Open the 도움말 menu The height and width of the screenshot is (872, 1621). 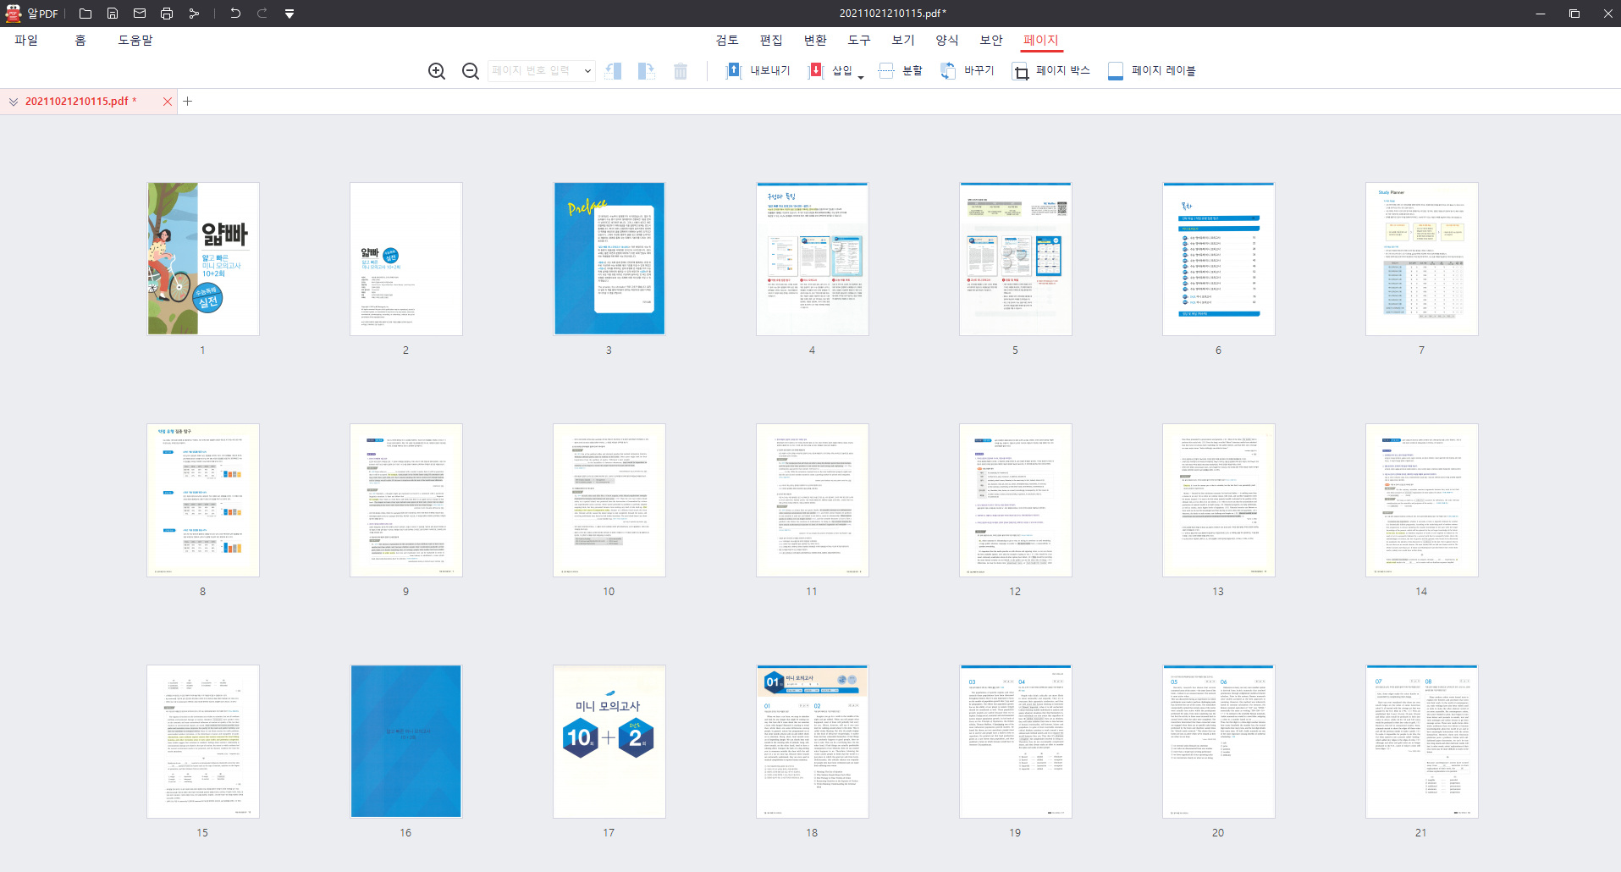135,40
